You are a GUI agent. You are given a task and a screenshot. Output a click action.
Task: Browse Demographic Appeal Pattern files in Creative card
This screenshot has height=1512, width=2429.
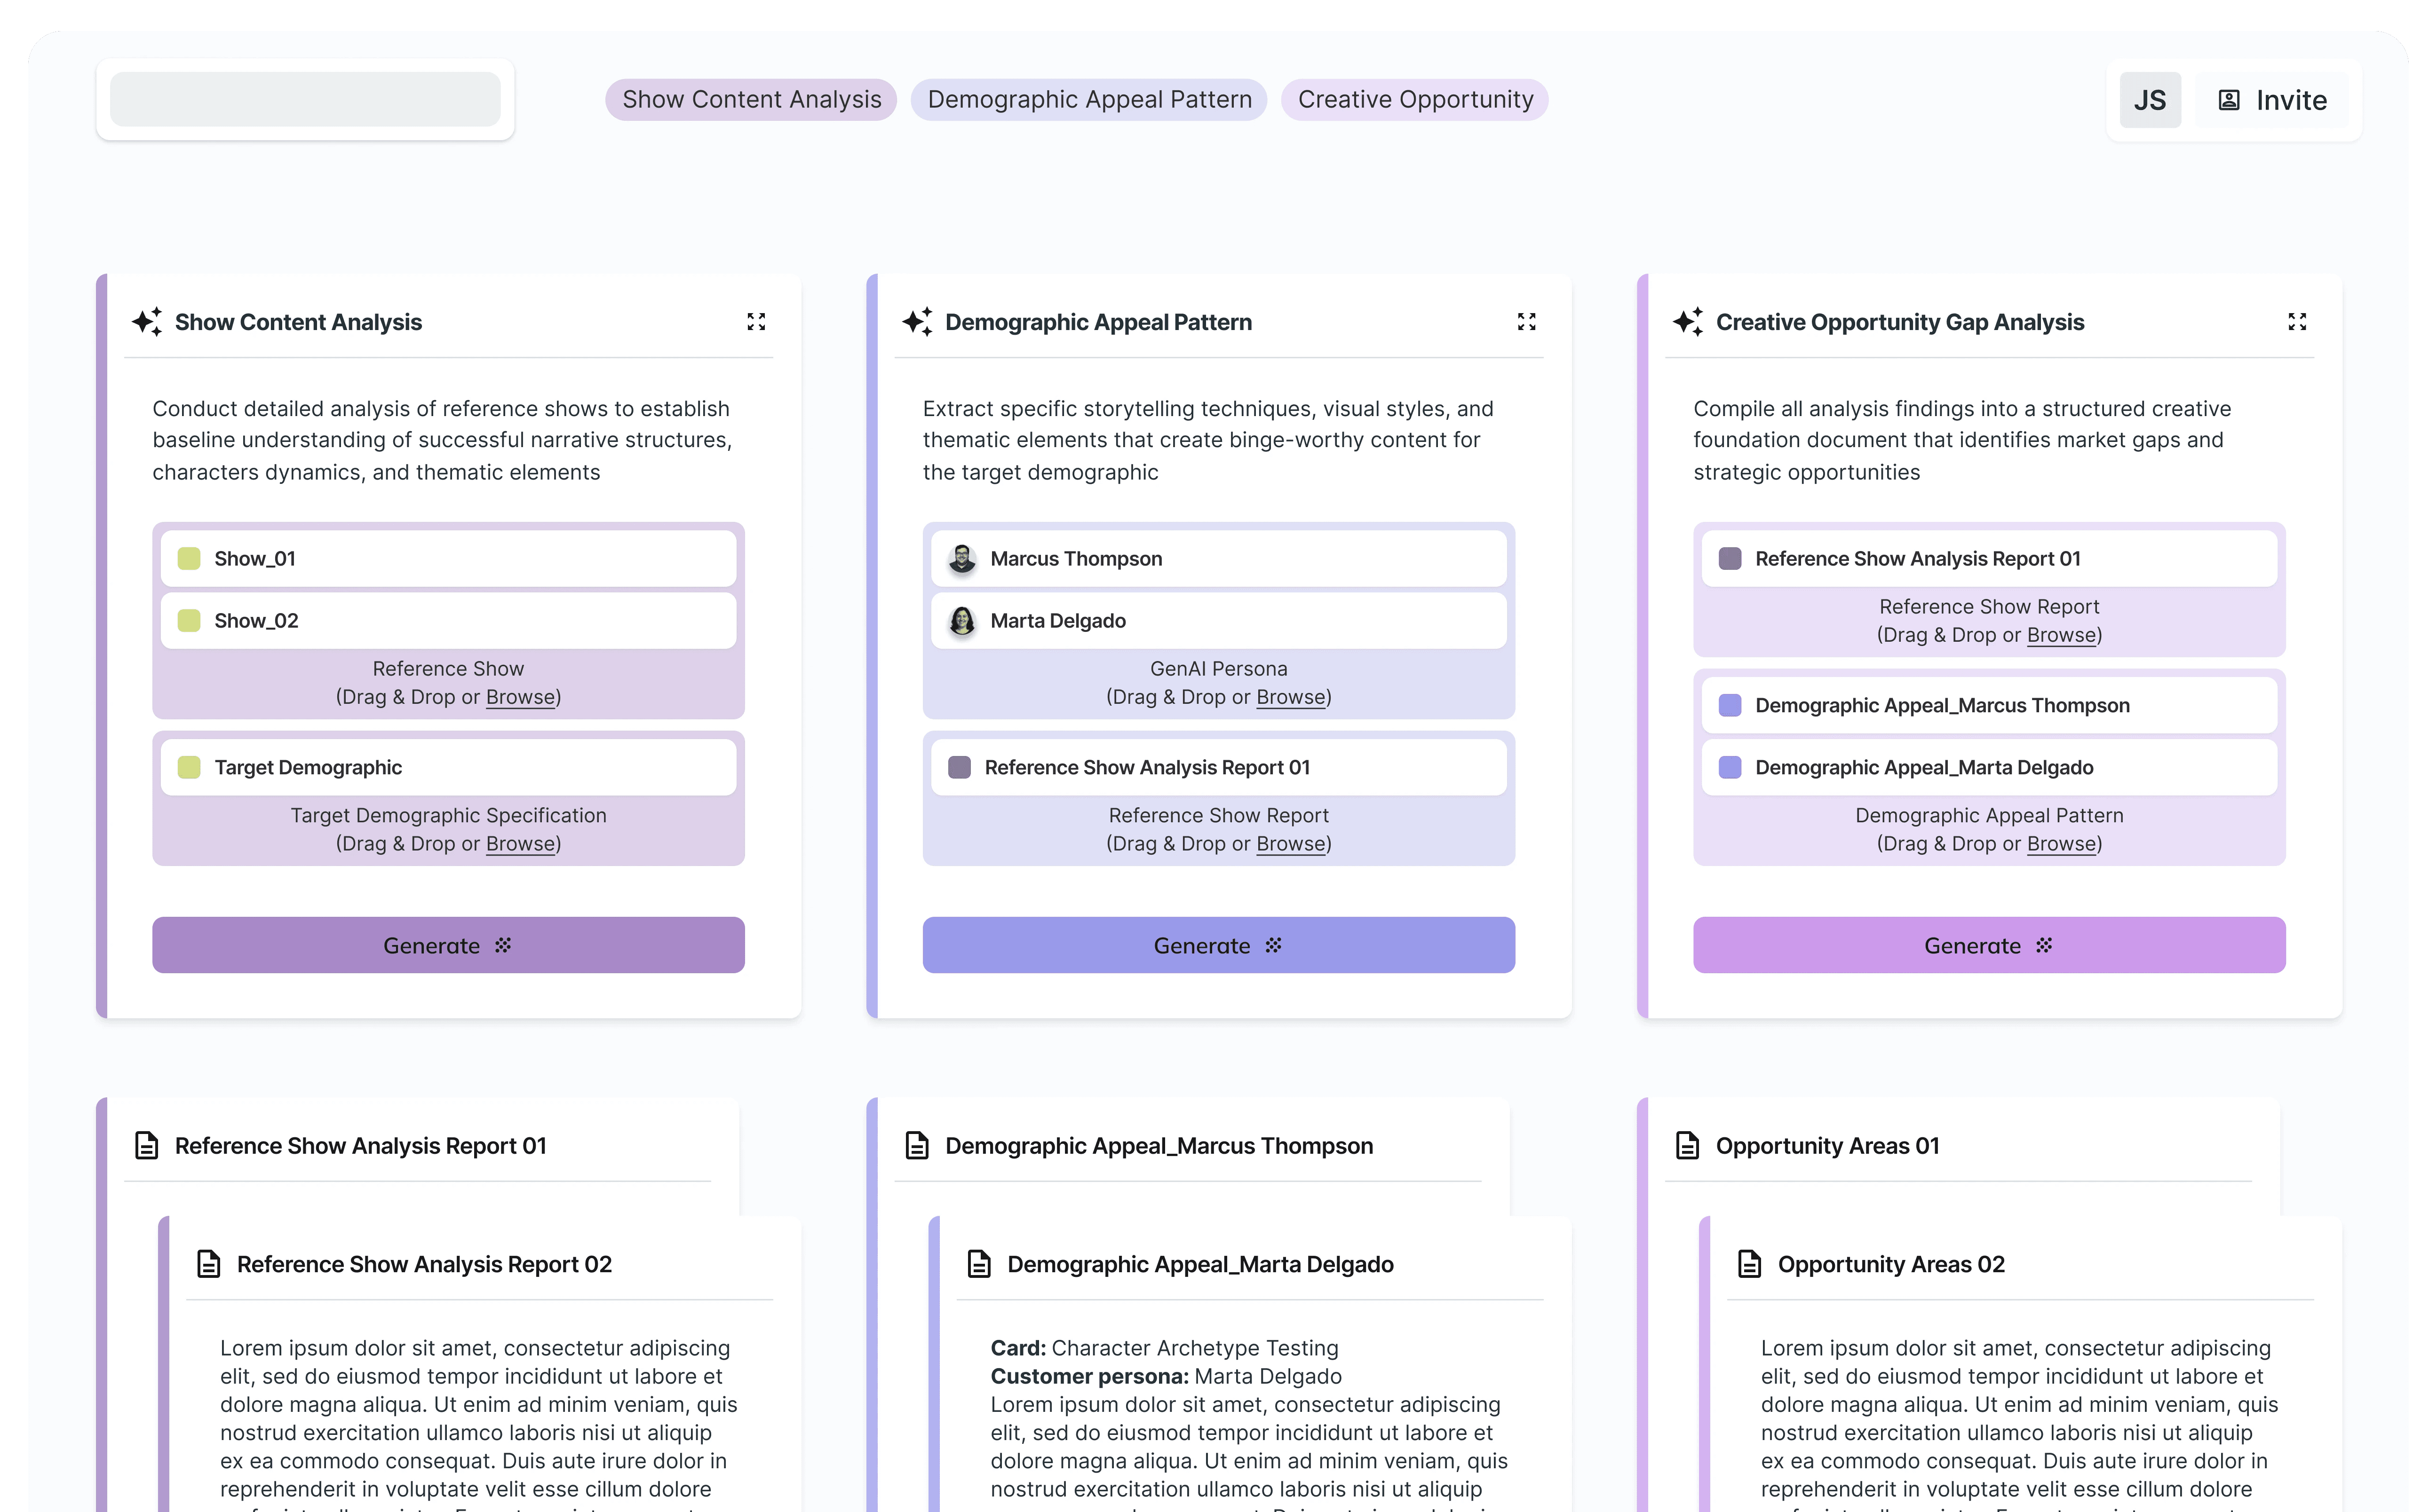2061,844
